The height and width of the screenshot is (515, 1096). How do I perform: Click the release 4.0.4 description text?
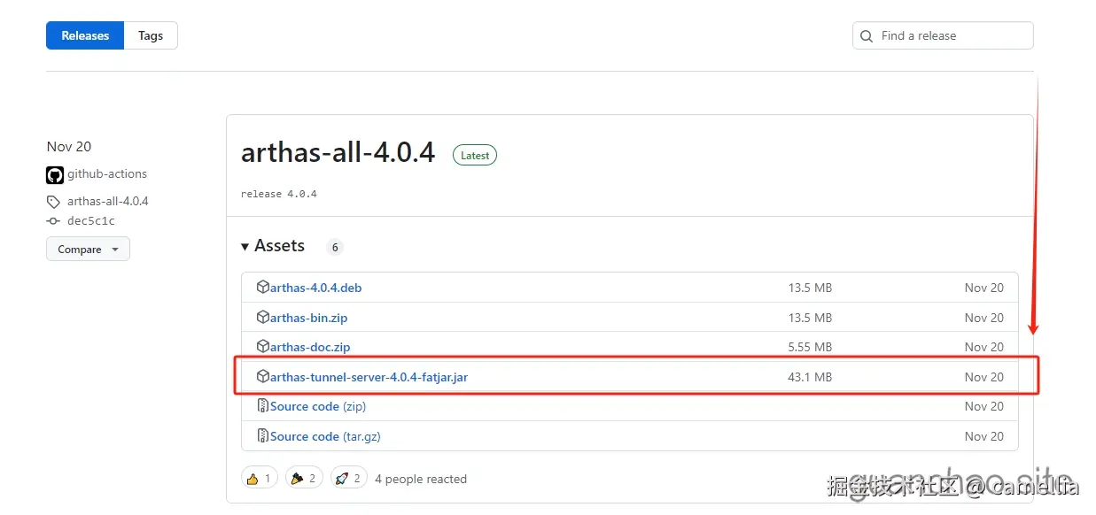(x=279, y=194)
